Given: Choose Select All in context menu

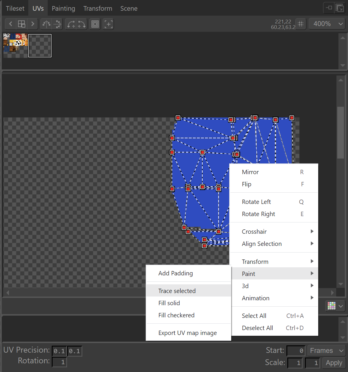Looking at the screenshot, I should [275, 316].
